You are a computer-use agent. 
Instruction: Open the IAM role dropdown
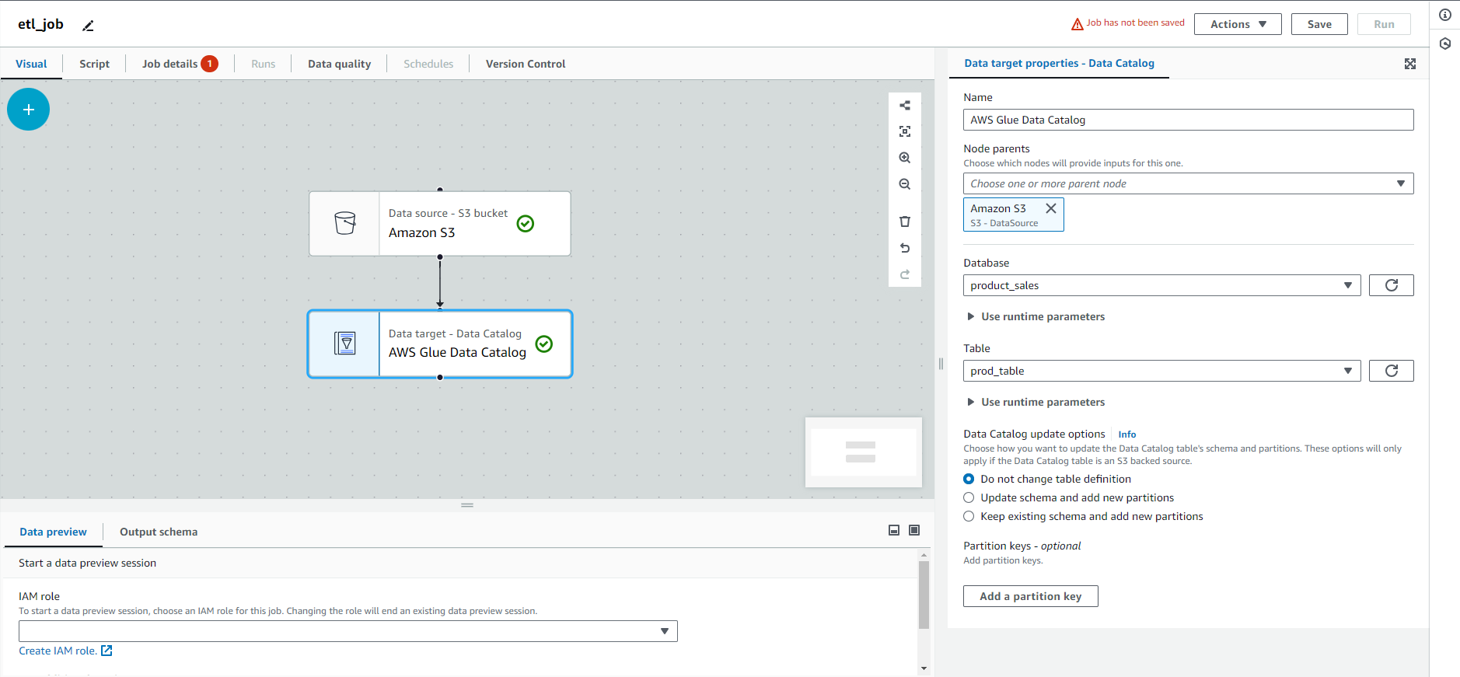348,631
